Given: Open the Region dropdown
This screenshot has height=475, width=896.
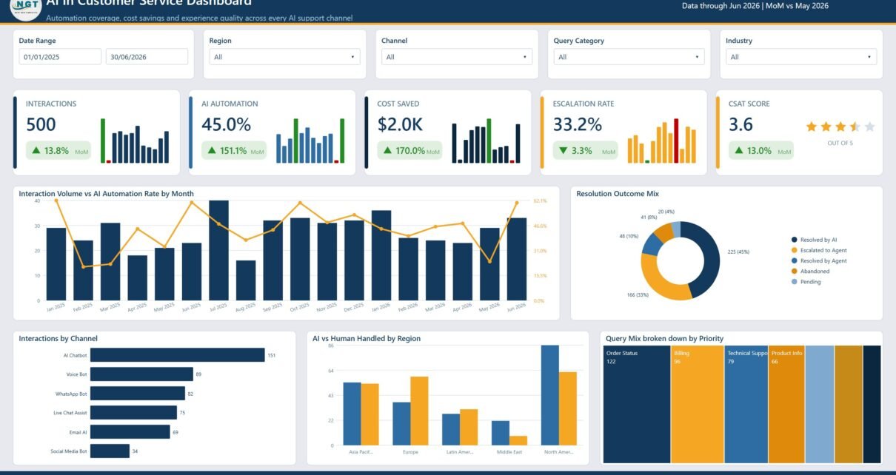Looking at the screenshot, I should pyautogui.click(x=285, y=57).
